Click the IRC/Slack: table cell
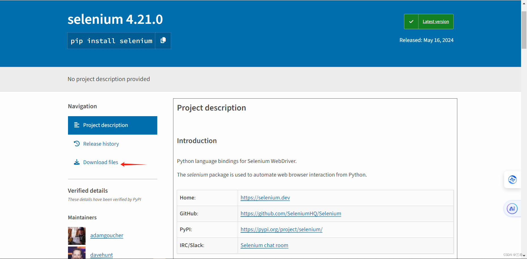This screenshot has width=527, height=259. pyautogui.click(x=207, y=245)
